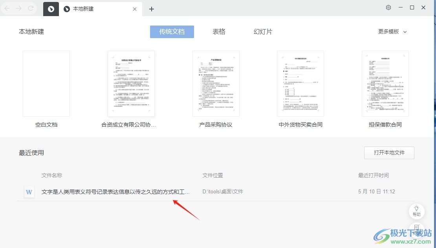Select the 本地新建 tab

tap(101, 9)
